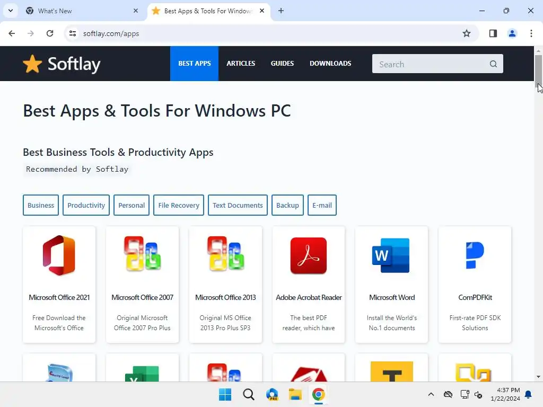Click the yellow T app icon in second row

pyautogui.click(x=392, y=371)
